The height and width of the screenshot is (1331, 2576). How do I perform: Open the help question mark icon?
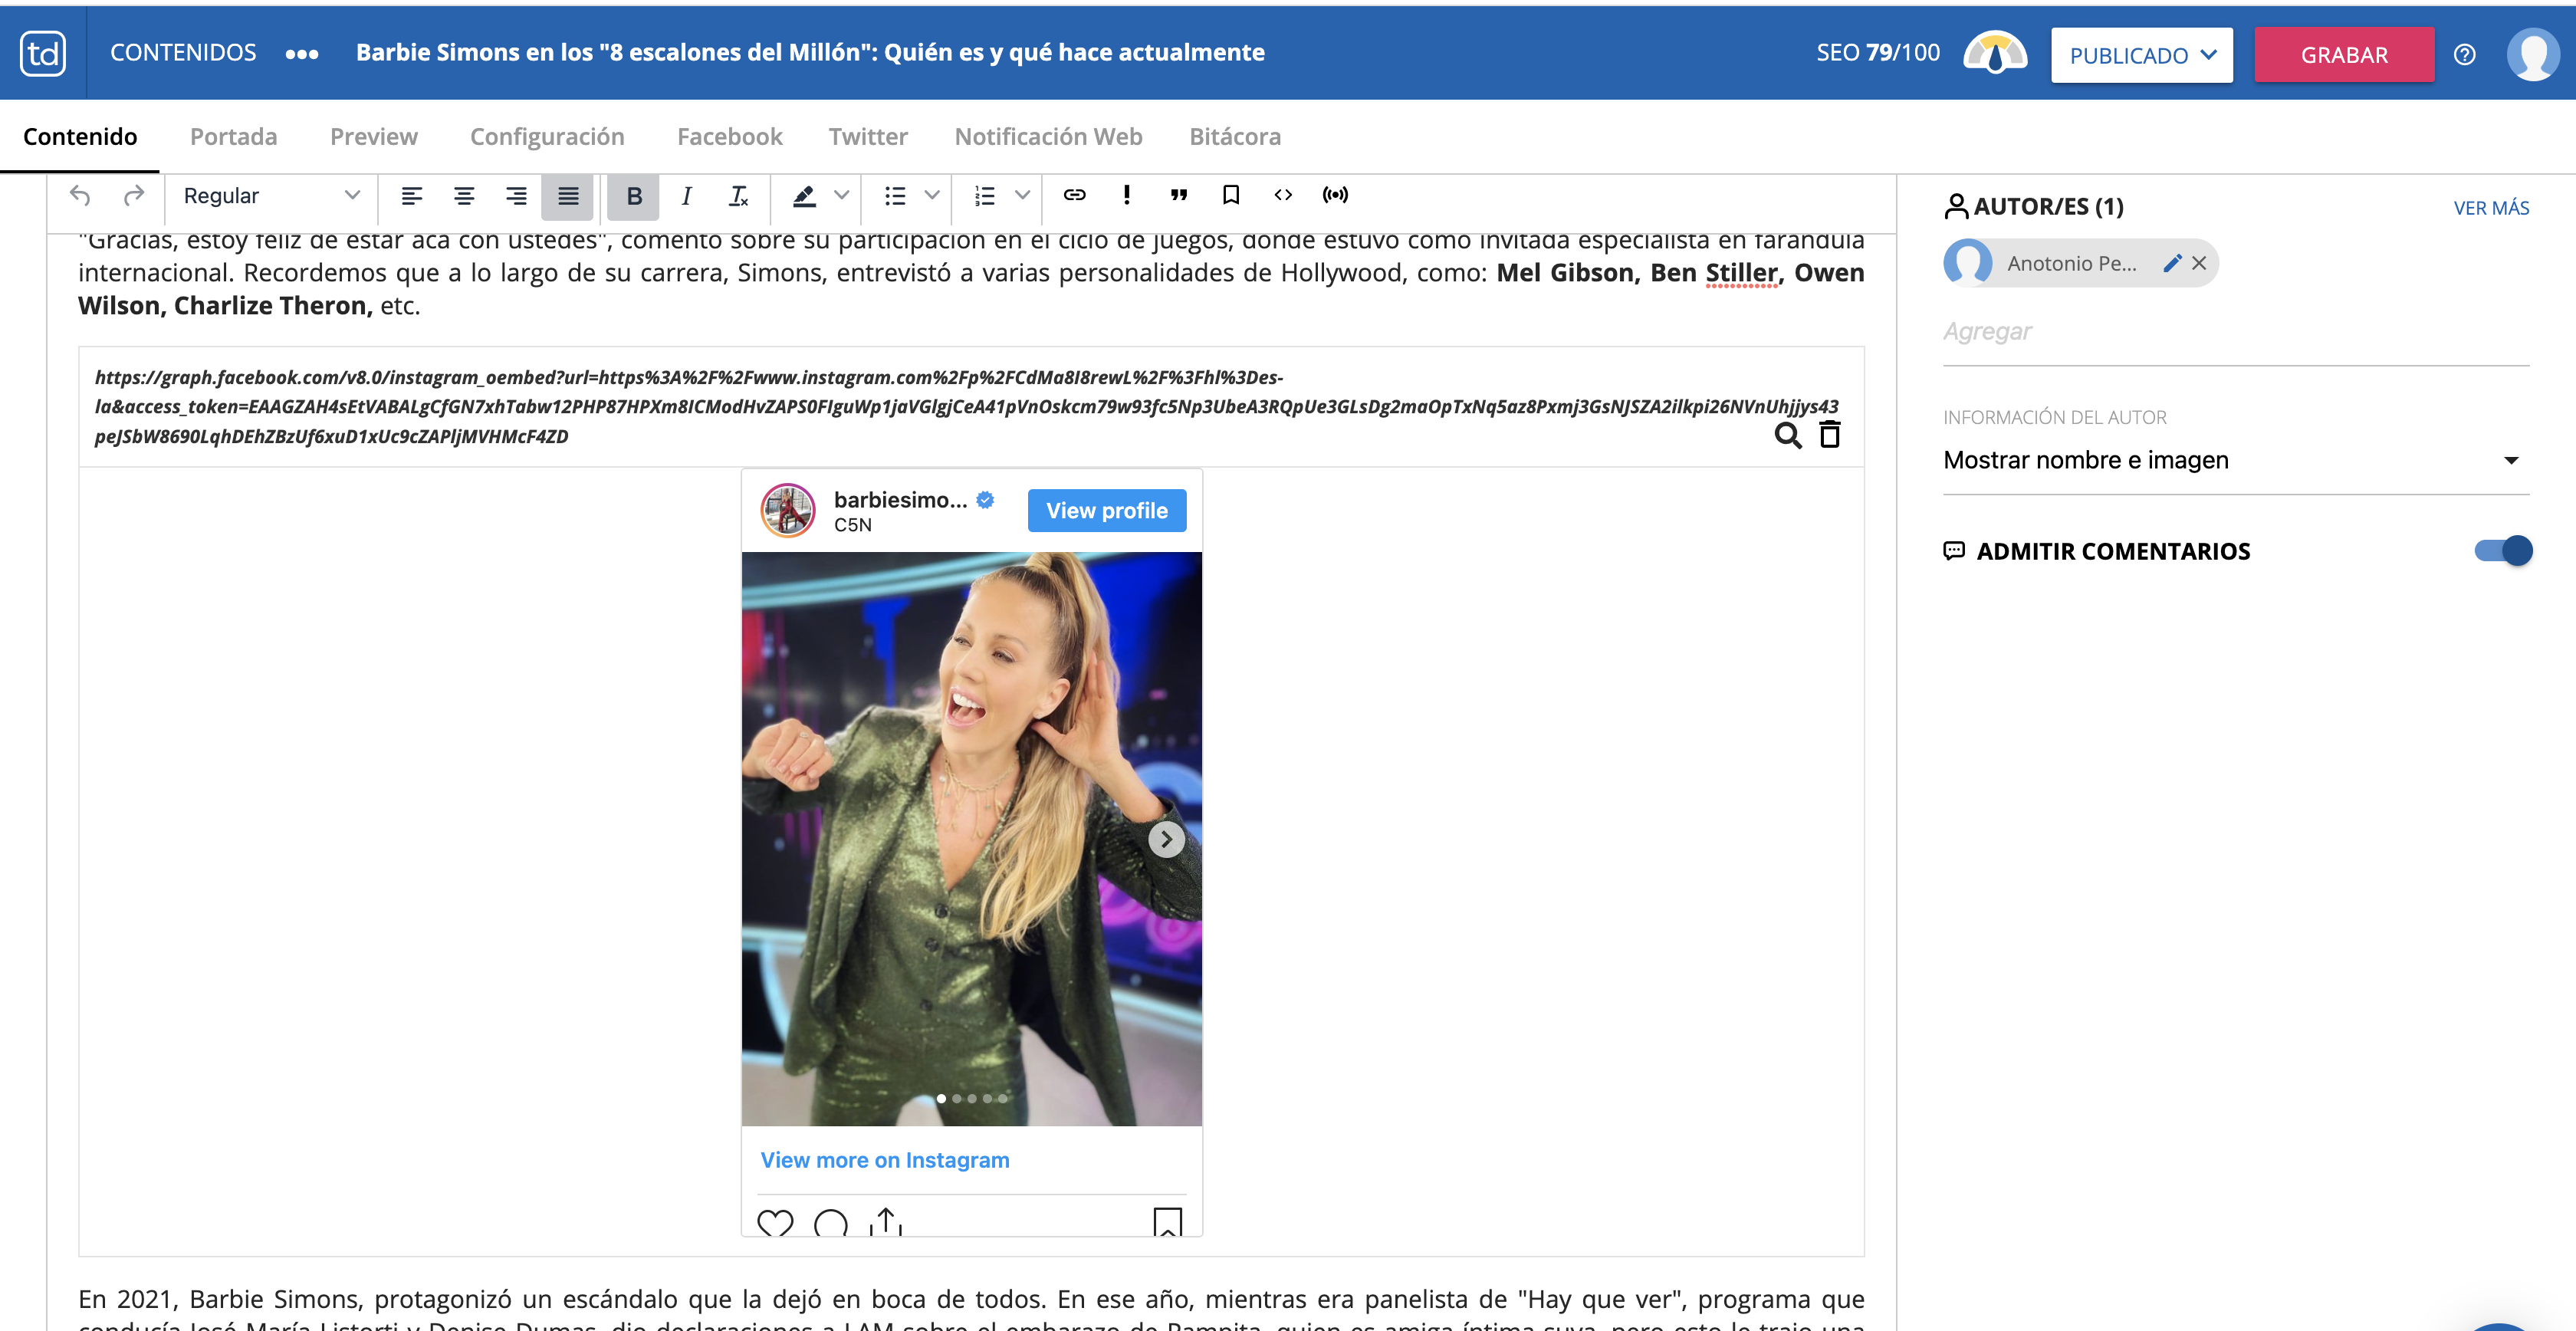[x=2464, y=55]
